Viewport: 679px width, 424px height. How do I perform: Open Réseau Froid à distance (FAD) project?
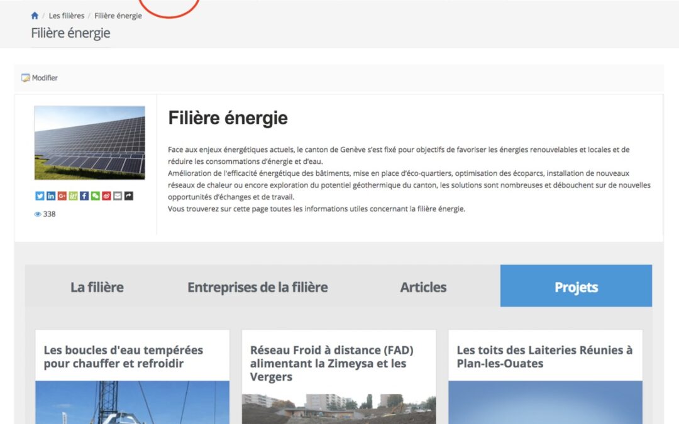(332, 363)
